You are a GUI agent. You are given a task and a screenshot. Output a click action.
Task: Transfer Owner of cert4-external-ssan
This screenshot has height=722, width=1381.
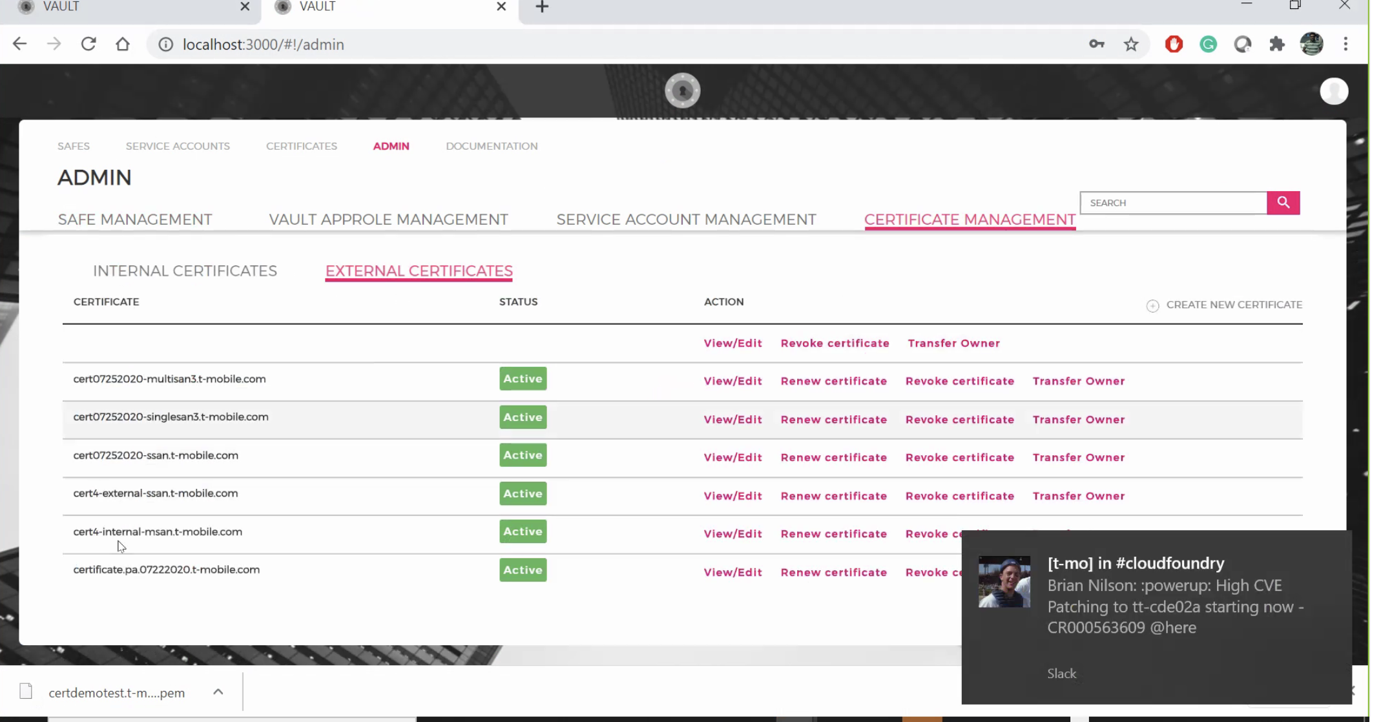(1078, 496)
